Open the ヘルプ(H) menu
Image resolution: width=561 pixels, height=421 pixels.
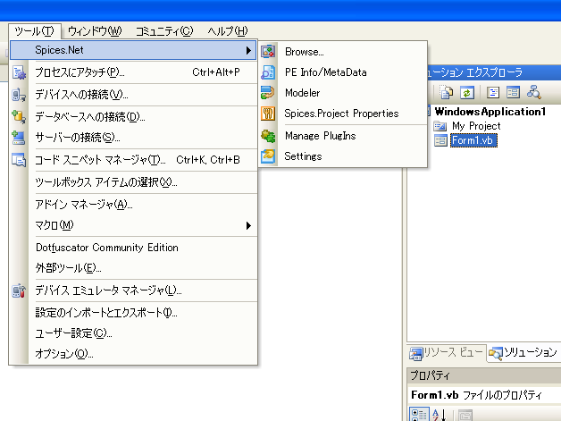click(228, 31)
